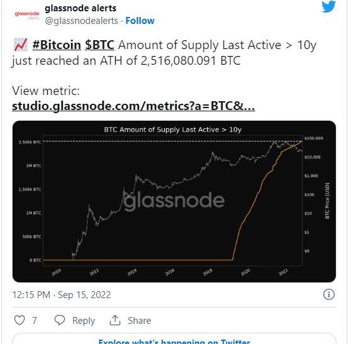This screenshot has height=344, width=356.
Task: Click the Share label
Action: coord(139,320)
